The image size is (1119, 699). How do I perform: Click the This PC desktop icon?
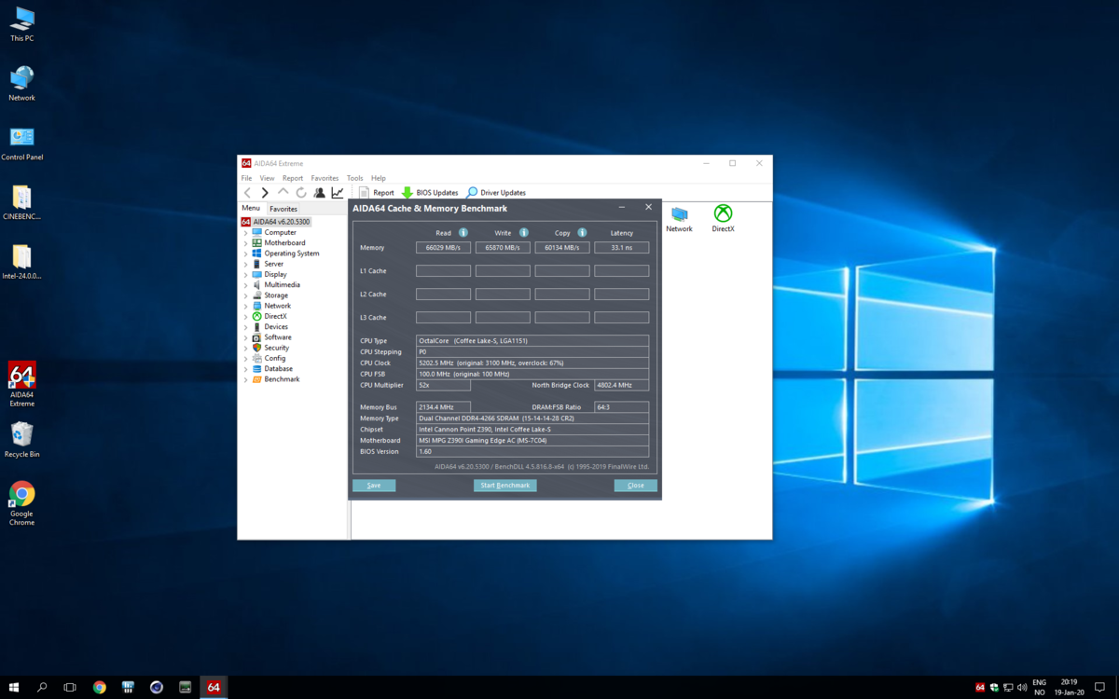click(x=21, y=24)
